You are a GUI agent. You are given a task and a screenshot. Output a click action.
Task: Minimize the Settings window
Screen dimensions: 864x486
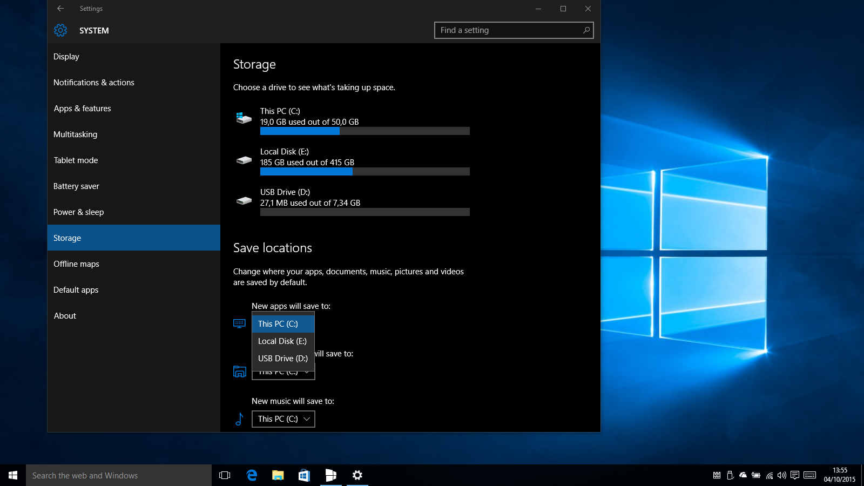click(x=538, y=9)
